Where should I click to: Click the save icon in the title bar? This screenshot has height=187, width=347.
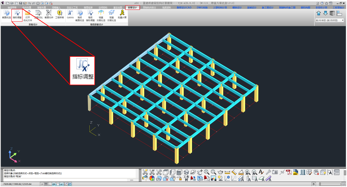coord(21,3)
